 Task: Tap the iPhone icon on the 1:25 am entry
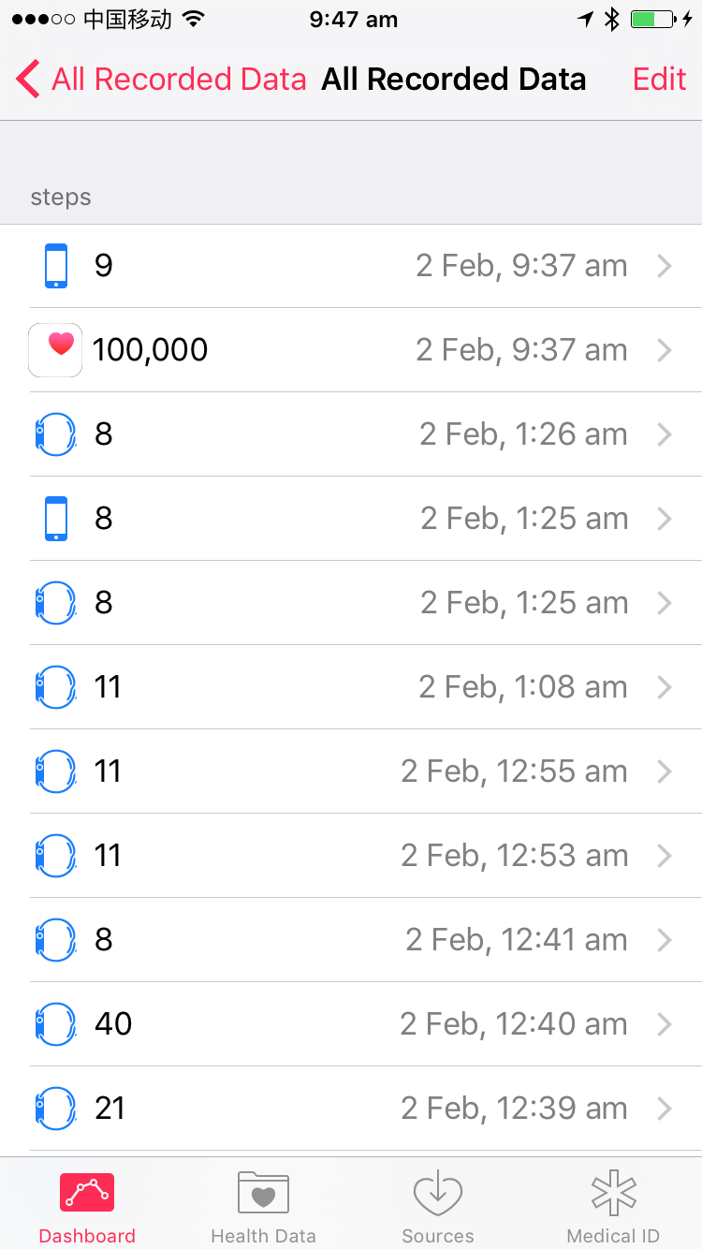[x=56, y=519]
